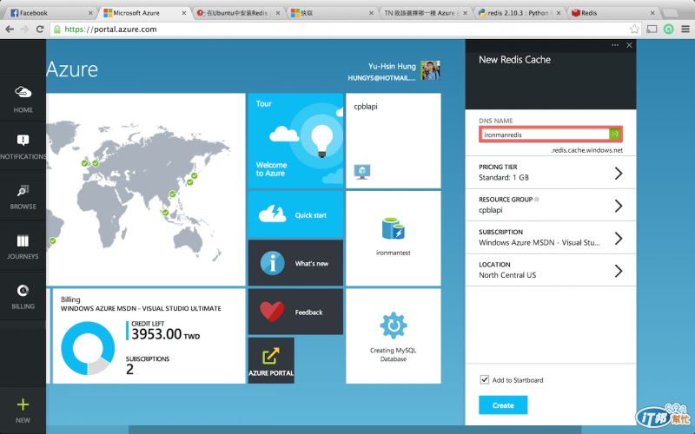
Task: Open the Browse magnifier icon
Action: point(23,191)
